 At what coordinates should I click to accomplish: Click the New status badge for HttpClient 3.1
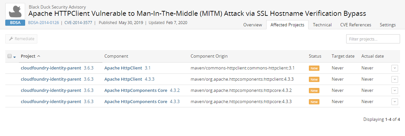314,68
